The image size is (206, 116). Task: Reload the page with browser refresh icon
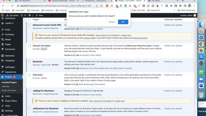tap(12, 6)
